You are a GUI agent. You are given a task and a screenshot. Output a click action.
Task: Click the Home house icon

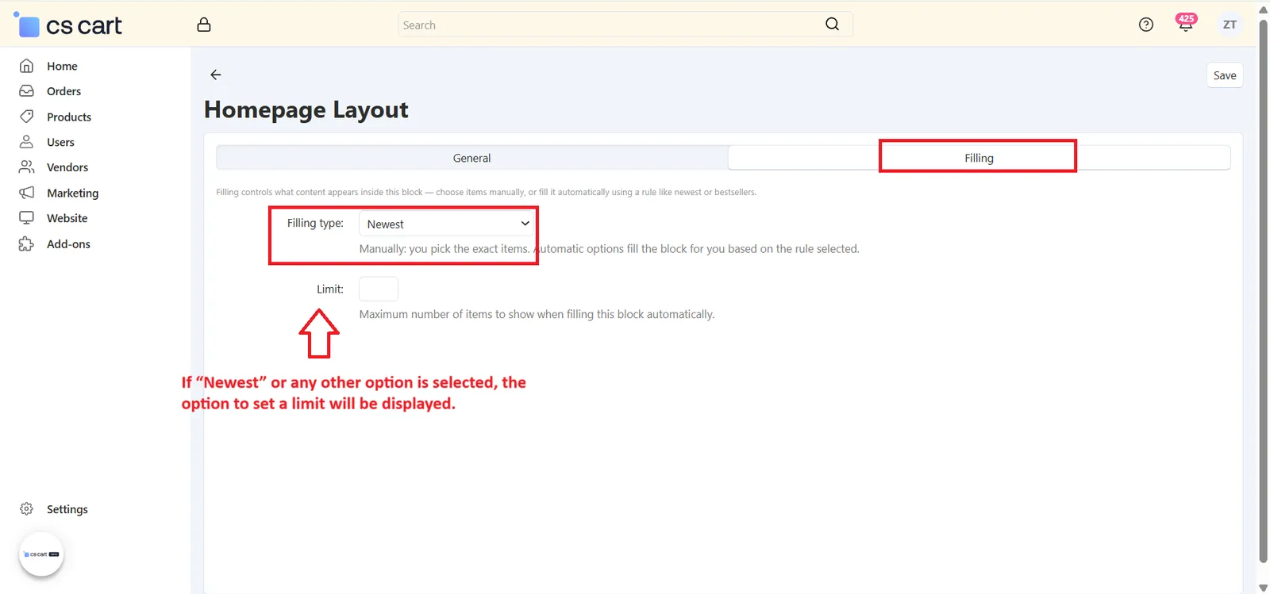click(26, 66)
